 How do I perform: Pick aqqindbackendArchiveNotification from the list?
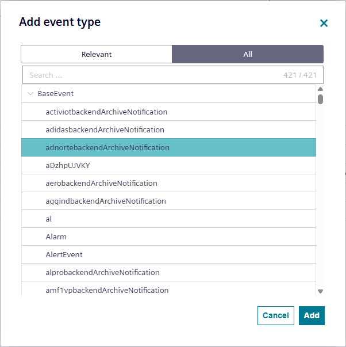coord(106,201)
